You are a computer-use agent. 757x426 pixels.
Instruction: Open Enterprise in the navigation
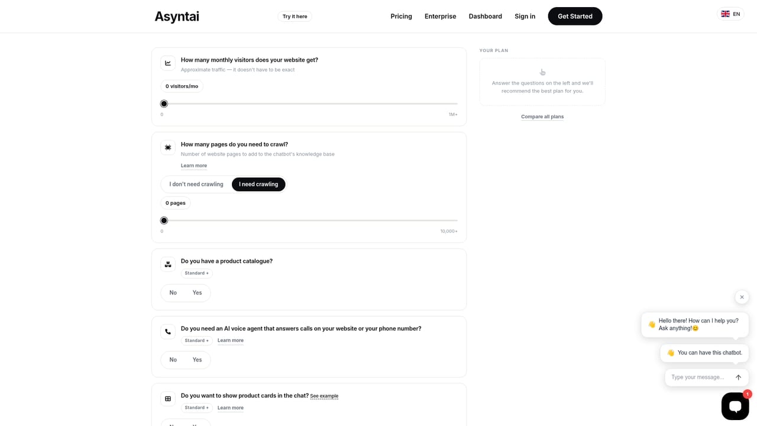point(441,17)
